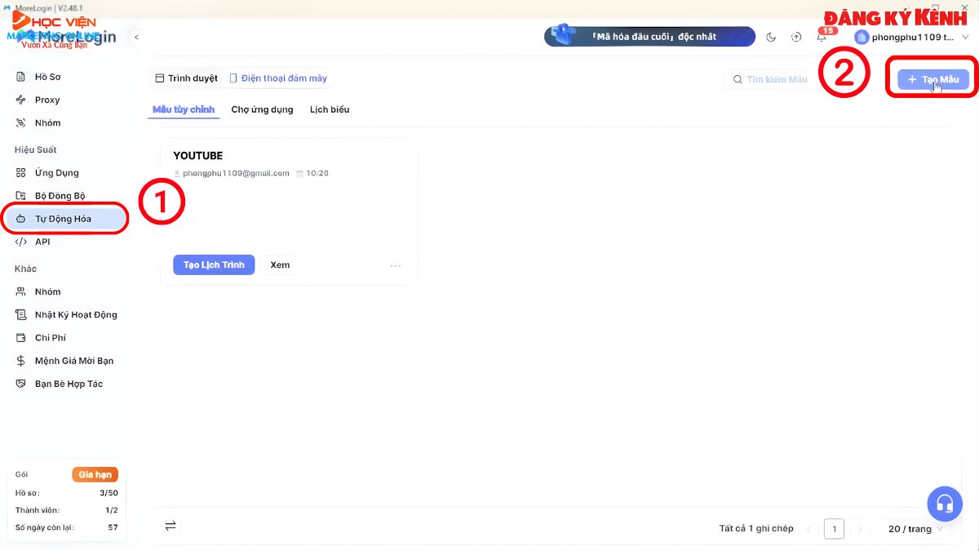
Task: Click the Tìm kiếm Mẫu search field
Action: tap(772, 79)
